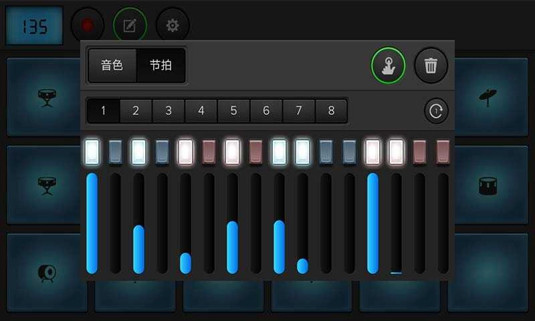Click the trash can delete icon
Viewport: 535px width, 321px height.
point(431,66)
